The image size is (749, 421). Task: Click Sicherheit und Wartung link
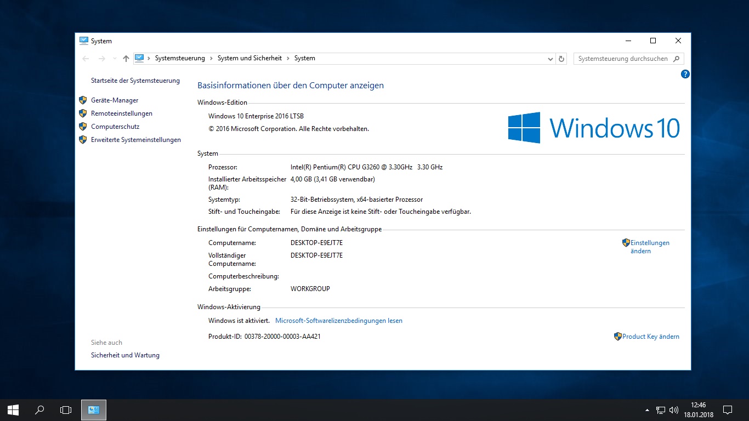[x=125, y=355]
